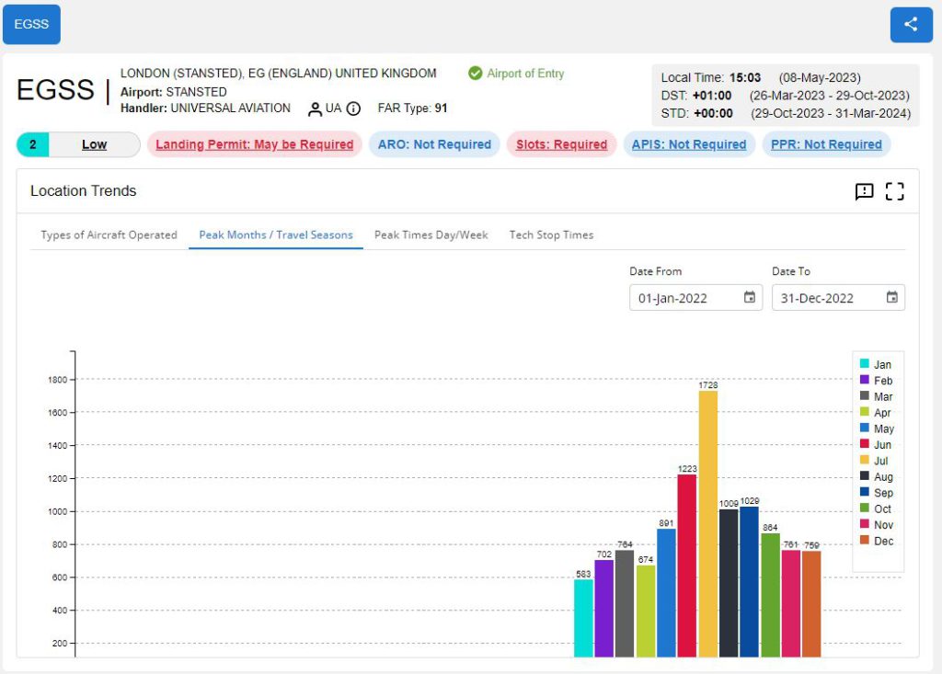This screenshot has height=674, width=942.
Task: Click the share icon in the top right corner
Action: tap(910, 24)
